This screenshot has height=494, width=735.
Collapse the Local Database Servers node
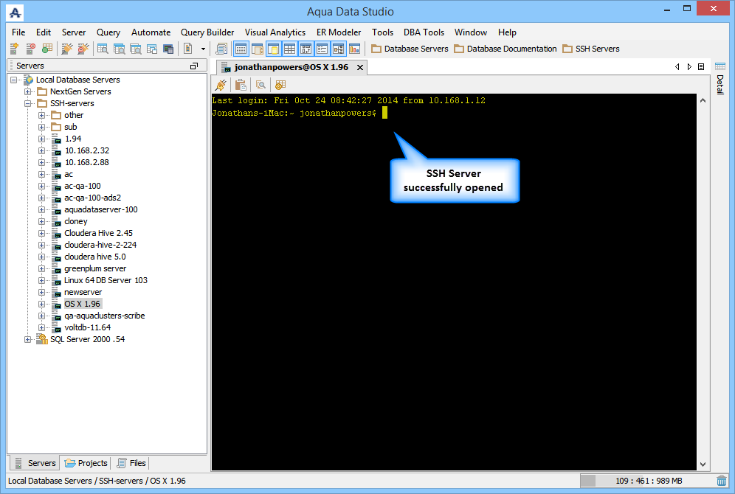(x=13, y=80)
